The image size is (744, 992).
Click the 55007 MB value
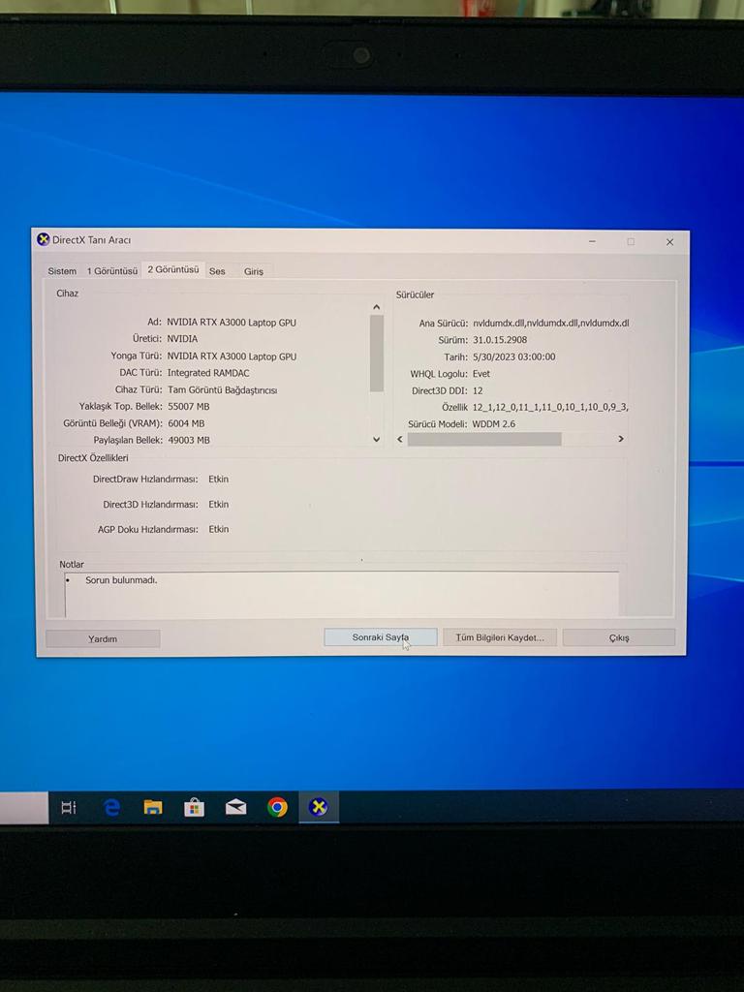point(189,407)
